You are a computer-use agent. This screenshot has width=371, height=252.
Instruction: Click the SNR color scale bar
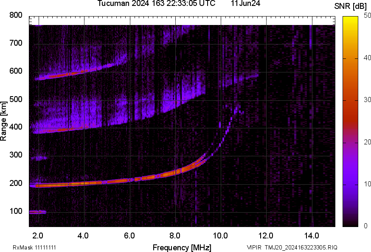350,122
